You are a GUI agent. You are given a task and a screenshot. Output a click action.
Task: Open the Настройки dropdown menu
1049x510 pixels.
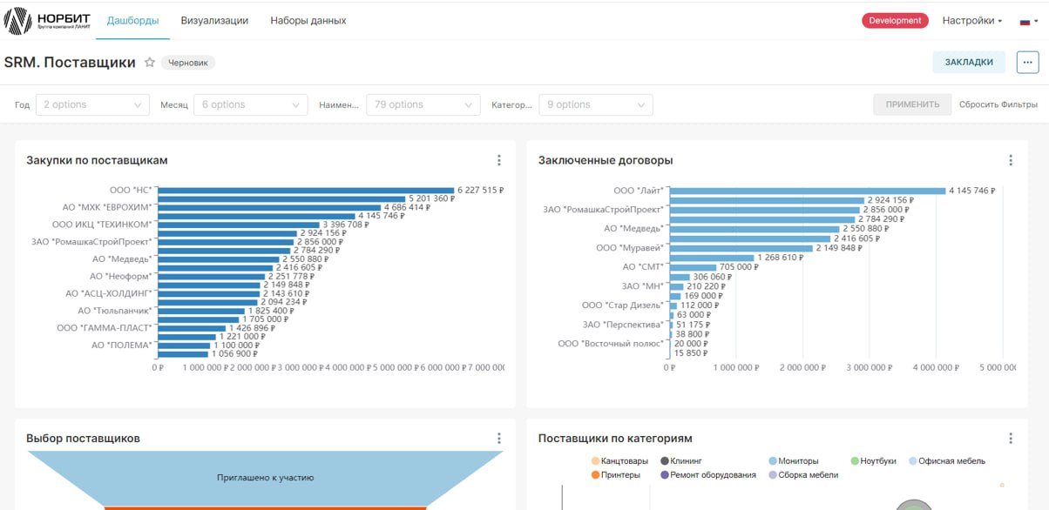point(972,20)
